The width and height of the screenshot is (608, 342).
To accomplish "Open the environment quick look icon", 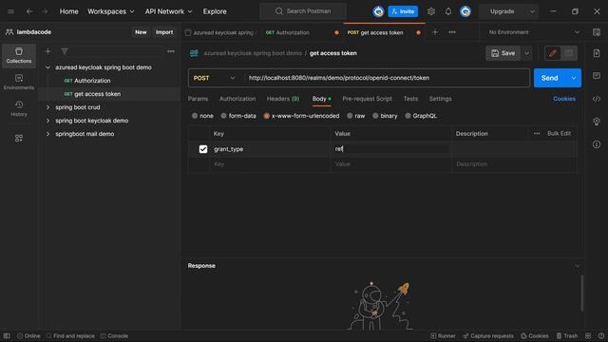I will pos(597,32).
